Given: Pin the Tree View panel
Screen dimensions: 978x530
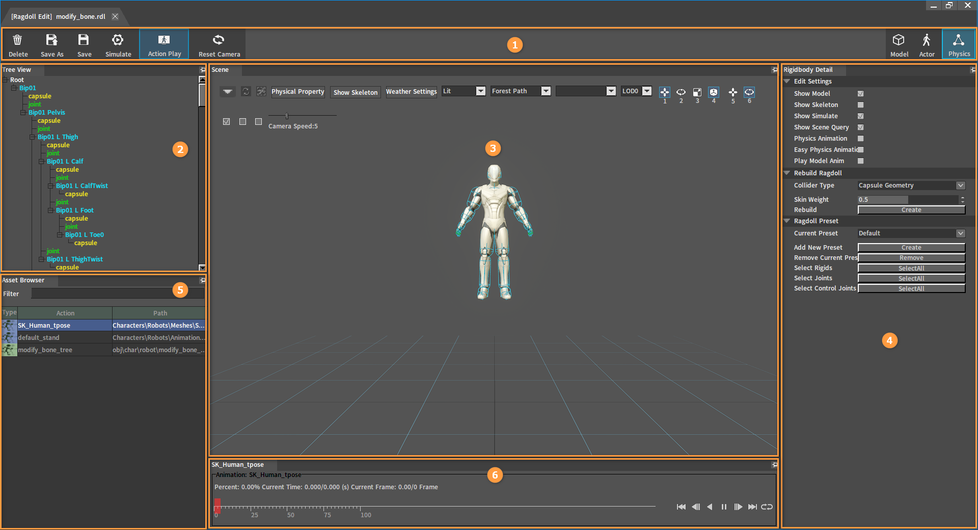Looking at the screenshot, I should tap(203, 70).
